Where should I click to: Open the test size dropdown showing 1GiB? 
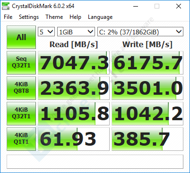point(76,32)
